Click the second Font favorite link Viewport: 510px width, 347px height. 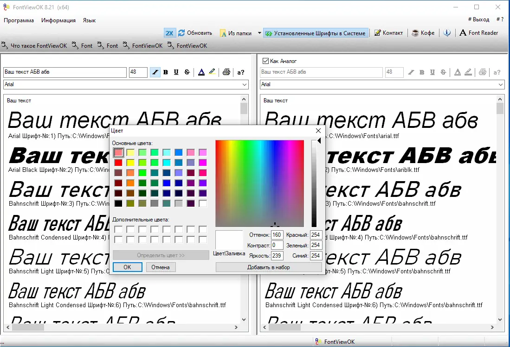pos(108,45)
